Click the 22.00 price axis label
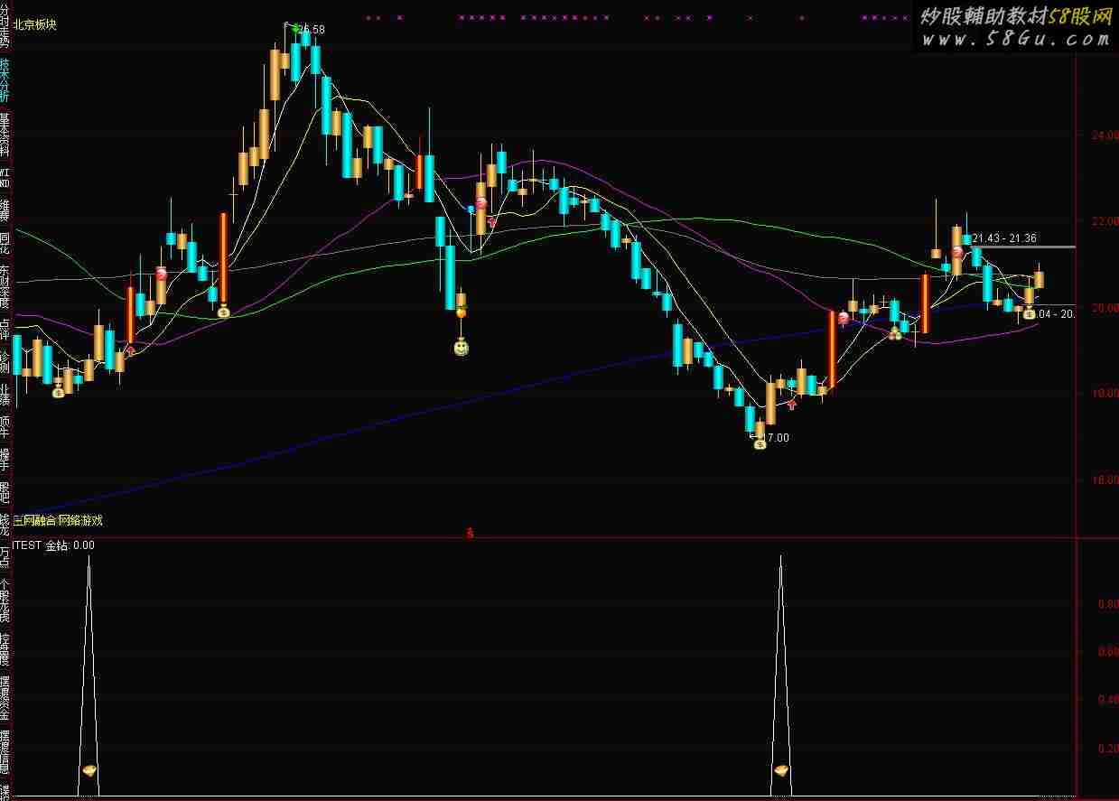1119x801 pixels. (1105, 221)
